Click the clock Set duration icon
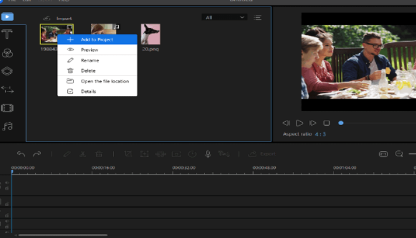 [x=192, y=154]
